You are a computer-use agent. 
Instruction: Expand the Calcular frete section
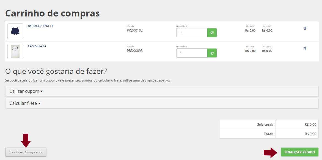(x=25, y=103)
